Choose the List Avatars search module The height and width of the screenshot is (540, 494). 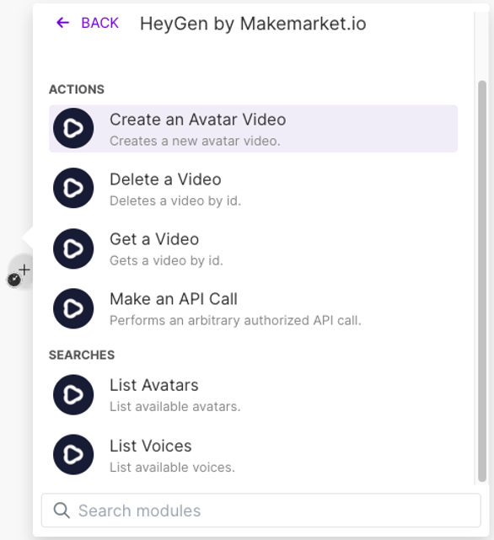pyautogui.click(x=254, y=394)
